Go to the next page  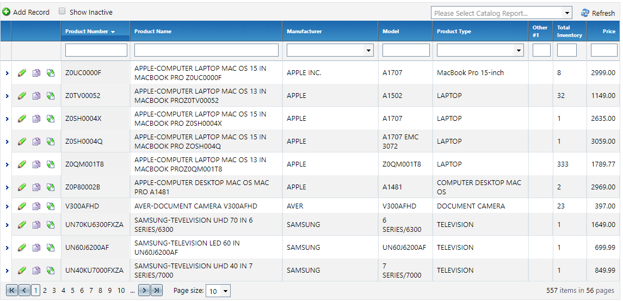(144, 291)
